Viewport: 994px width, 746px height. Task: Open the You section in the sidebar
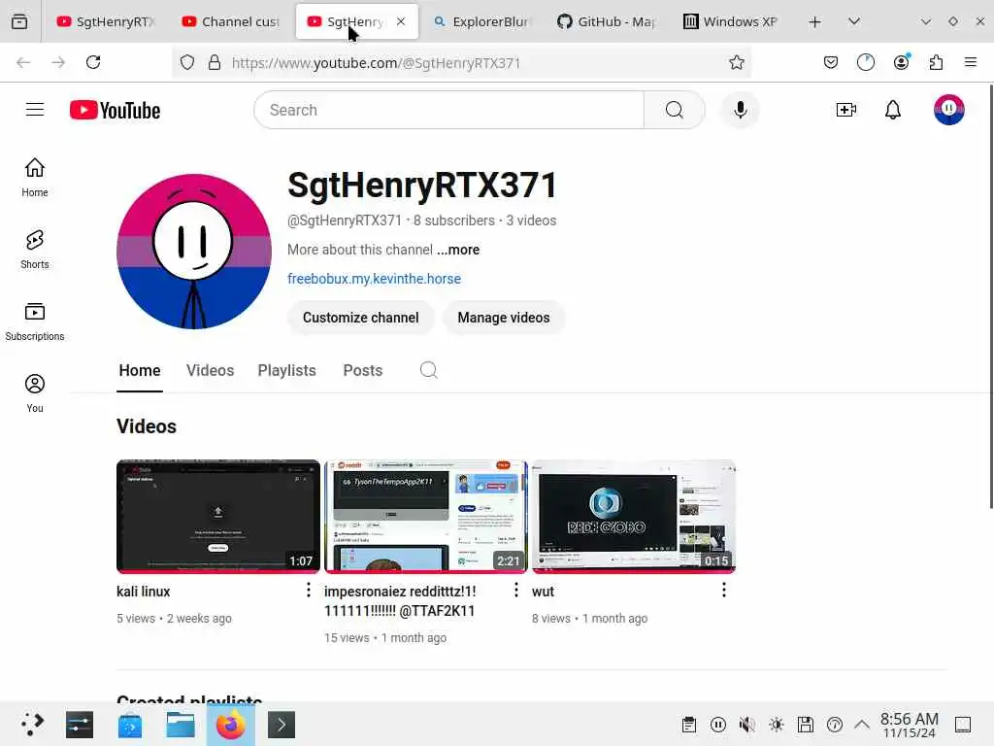pyautogui.click(x=35, y=393)
